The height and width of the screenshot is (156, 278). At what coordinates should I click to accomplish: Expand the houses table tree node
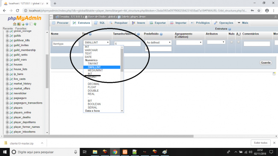tap(7, 64)
